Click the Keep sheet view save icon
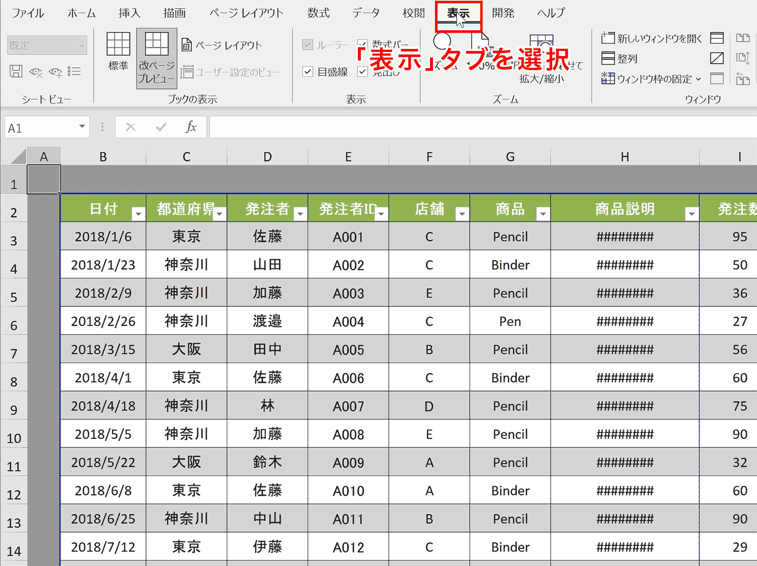Image resolution: width=757 pixels, height=566 pixels. coord(16,72)
